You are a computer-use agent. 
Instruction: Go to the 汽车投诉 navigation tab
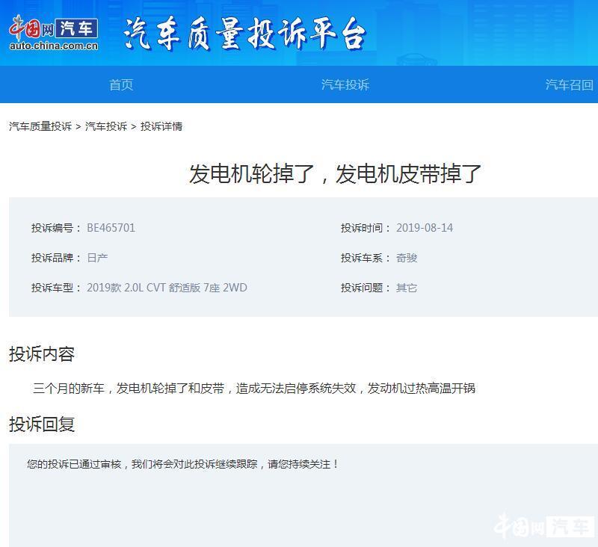(x=345, y=84)
